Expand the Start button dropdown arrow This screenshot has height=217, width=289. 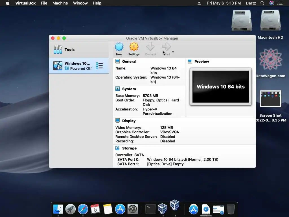tap(173, 52)
